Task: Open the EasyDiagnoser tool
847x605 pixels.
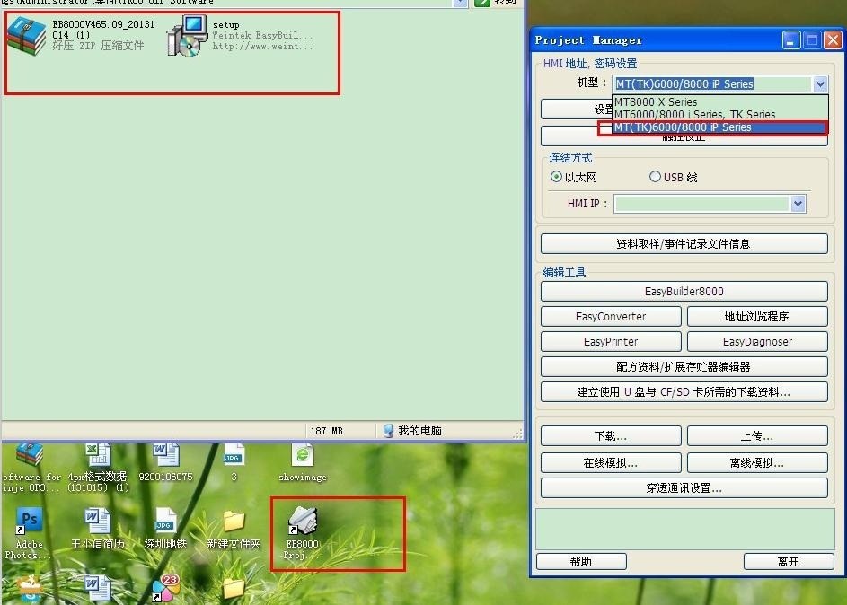Action: pos(757,342)
